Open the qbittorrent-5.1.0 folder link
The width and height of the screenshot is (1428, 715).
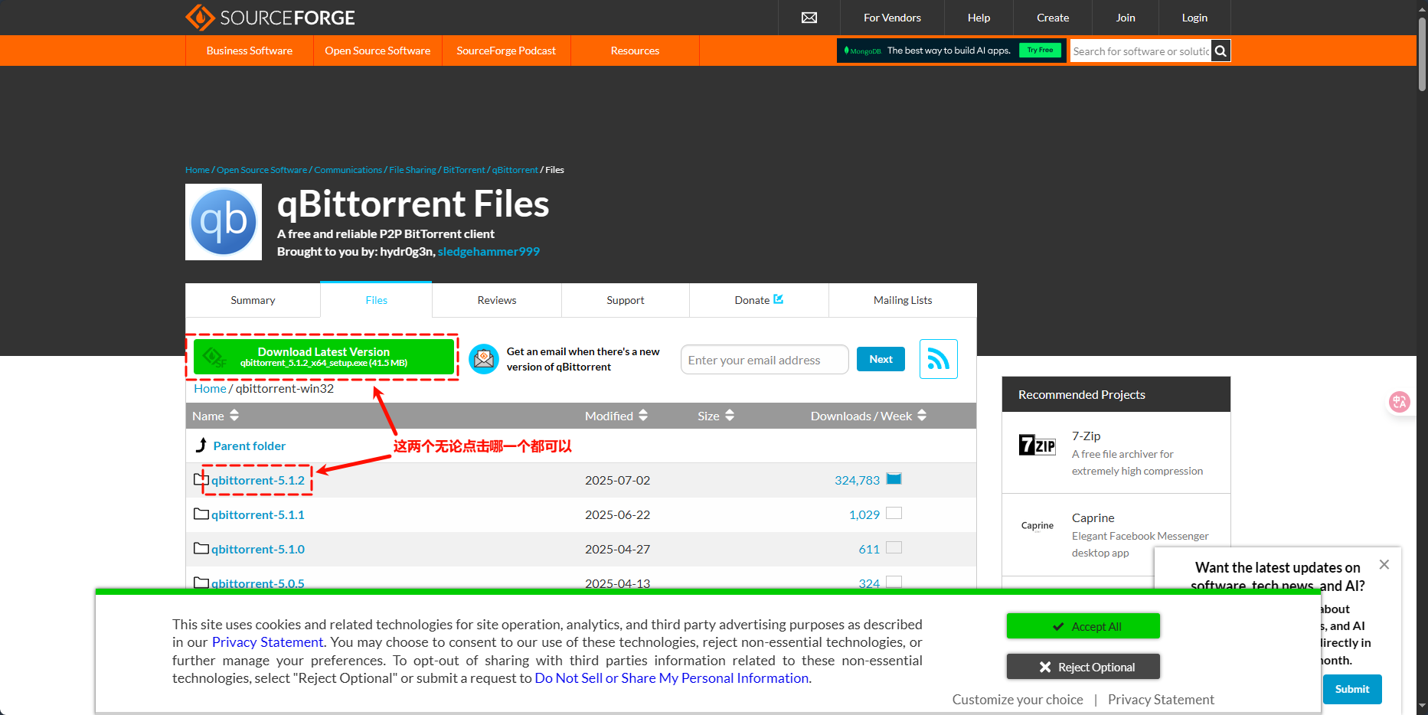coord(258,549)
